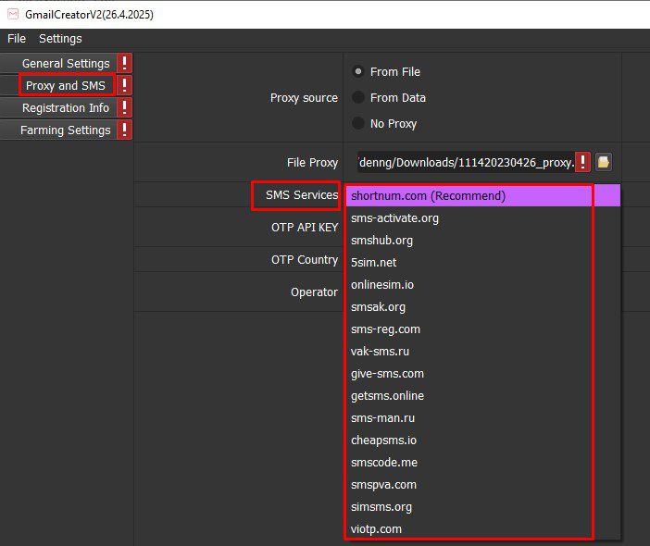Viewport: 650px width, 546px height.
Task: Pick viotp.com from the services list
Action: tap(483, 529)
